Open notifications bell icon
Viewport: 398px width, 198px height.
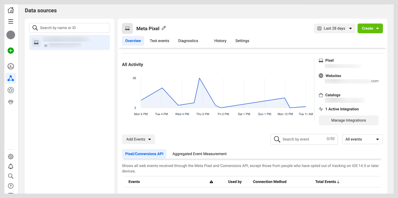click(11, 167)
